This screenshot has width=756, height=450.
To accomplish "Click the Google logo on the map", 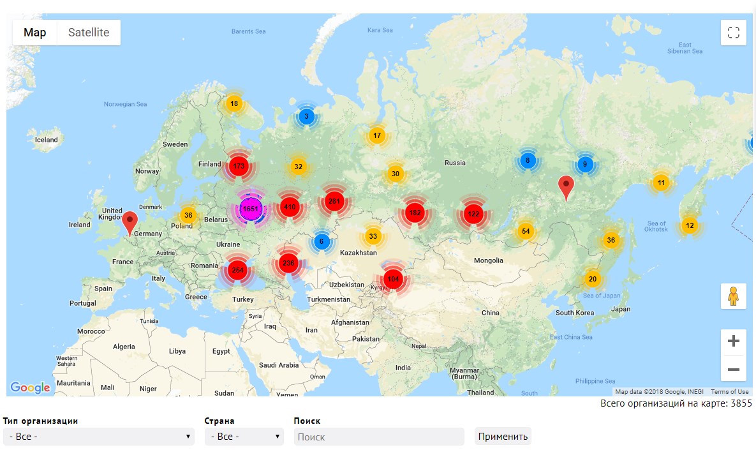I will pyautogui.click(x=31, y=387).
